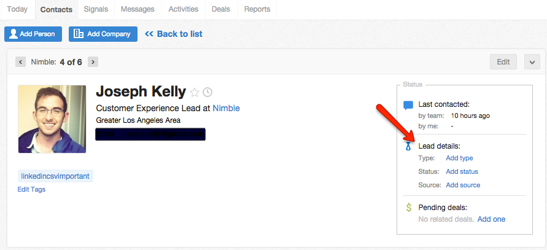Switch to the Deals tab
Viewport: 547px width, 250px height.
pos(221,9)
